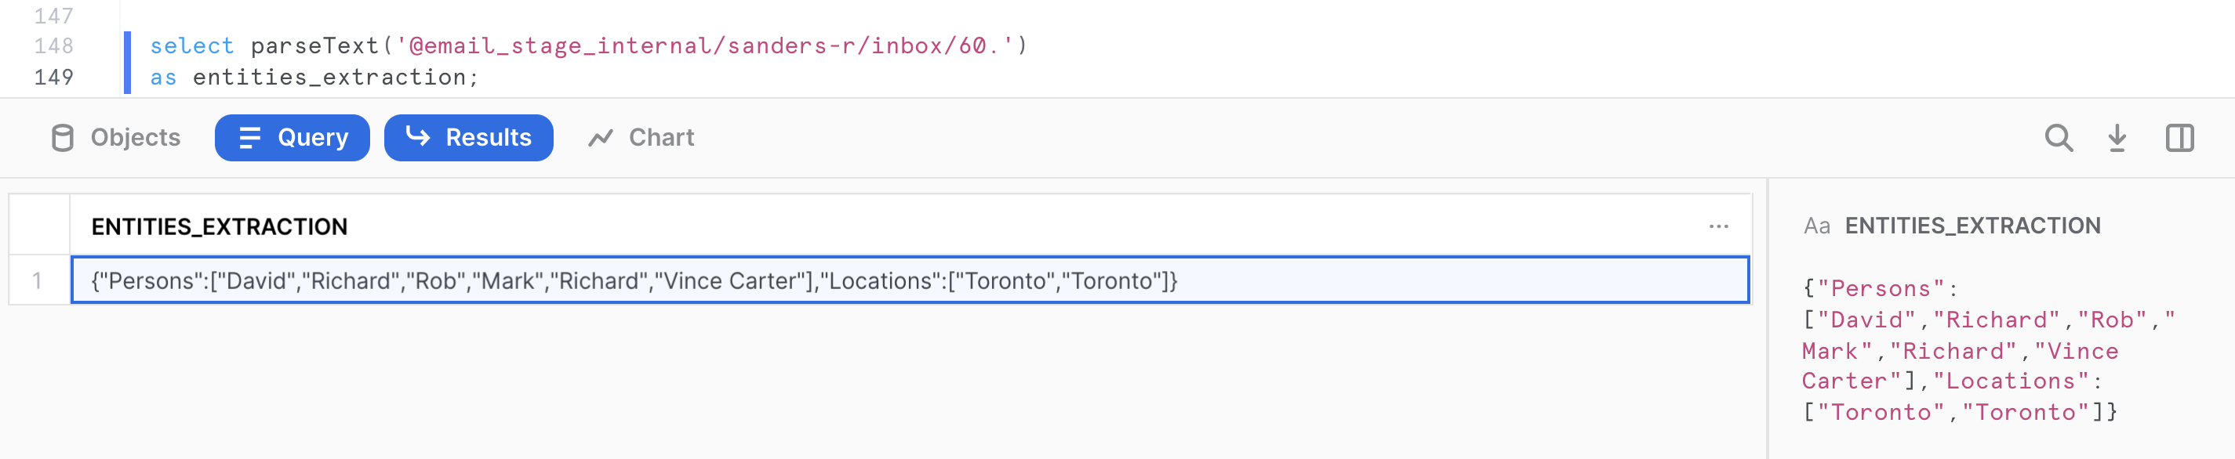The image size is (2235, 459).
Task: Click the search results magnifier icon
Action: point(2058,138)
